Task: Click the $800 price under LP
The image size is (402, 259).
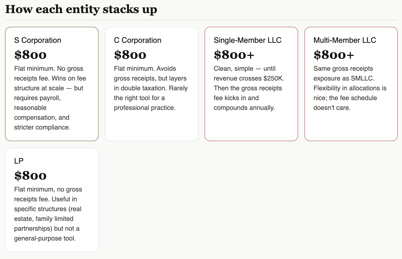Action: tap(31, 176)
